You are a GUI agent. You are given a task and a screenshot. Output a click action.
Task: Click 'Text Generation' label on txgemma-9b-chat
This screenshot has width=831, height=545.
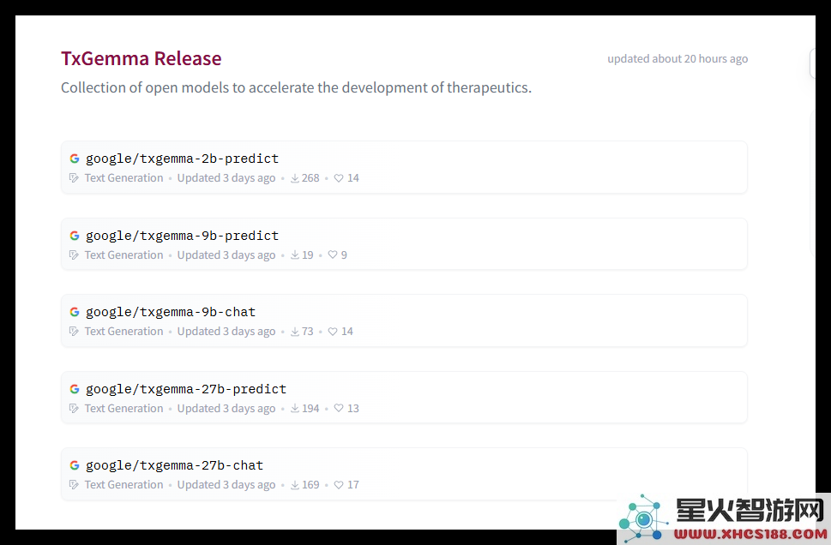124,332
